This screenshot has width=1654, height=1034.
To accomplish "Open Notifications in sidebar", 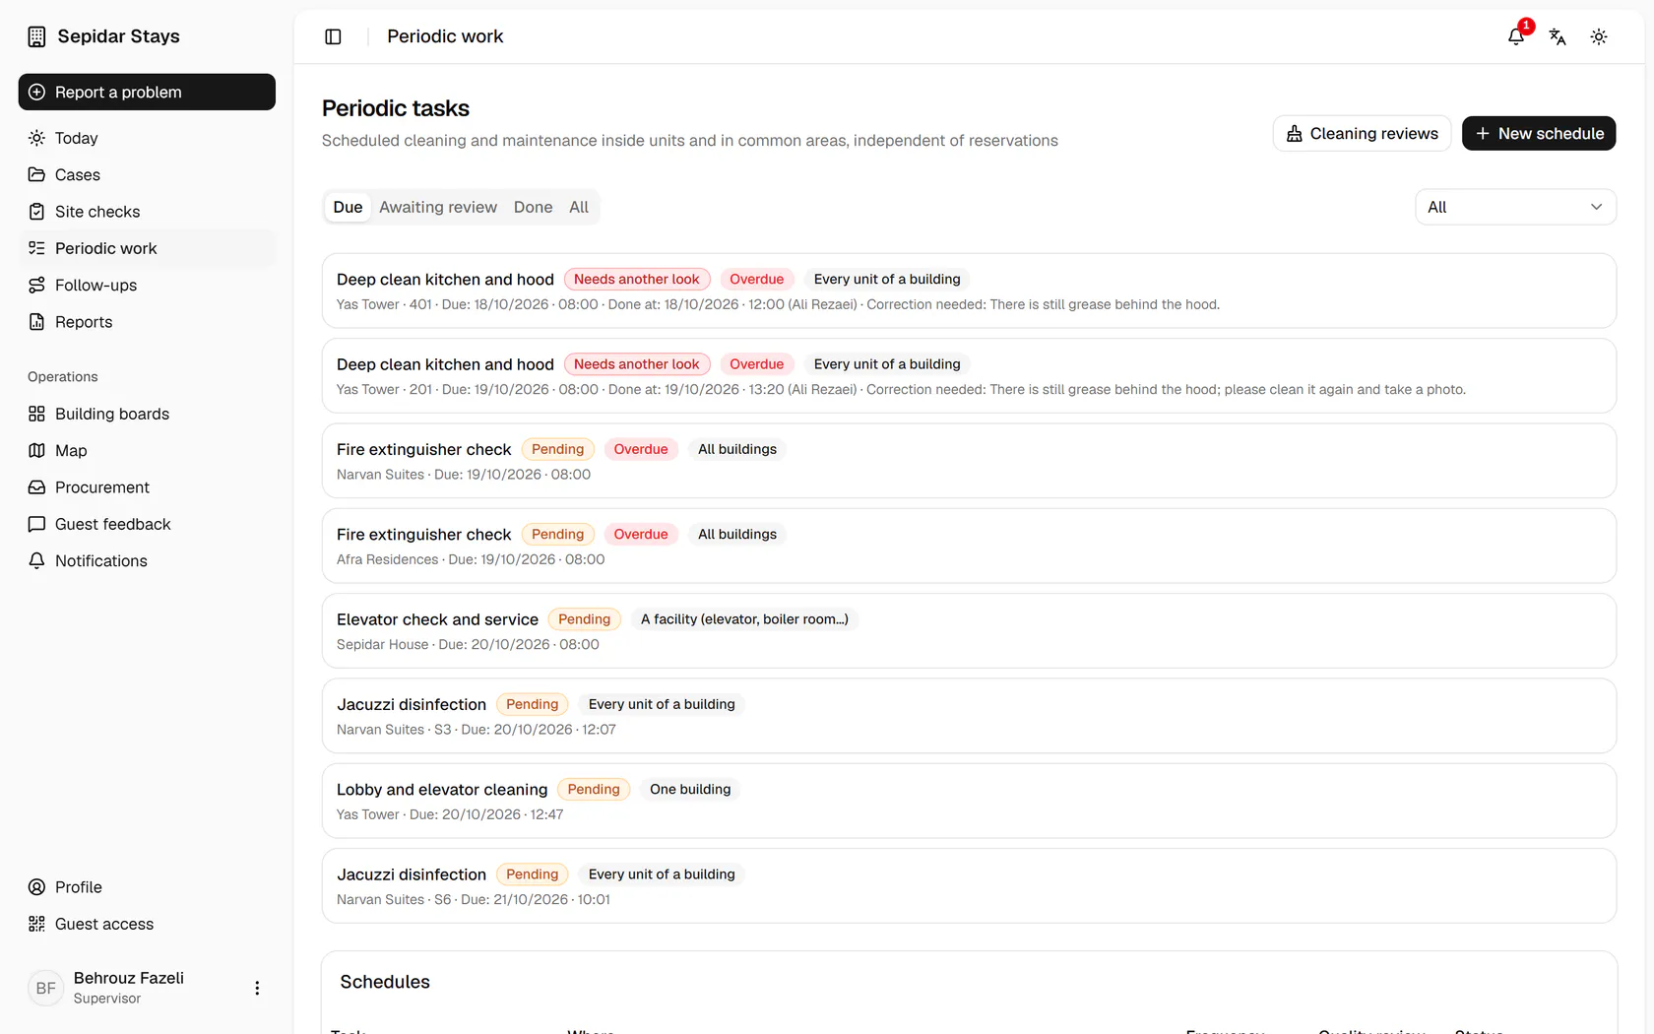I will [x=147, y=560].
